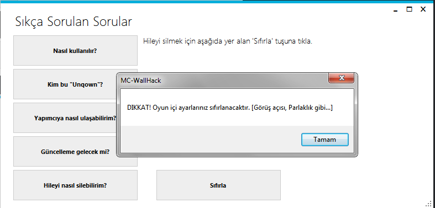Maximize the main application window
435x208 pixels.
(409, 9)
